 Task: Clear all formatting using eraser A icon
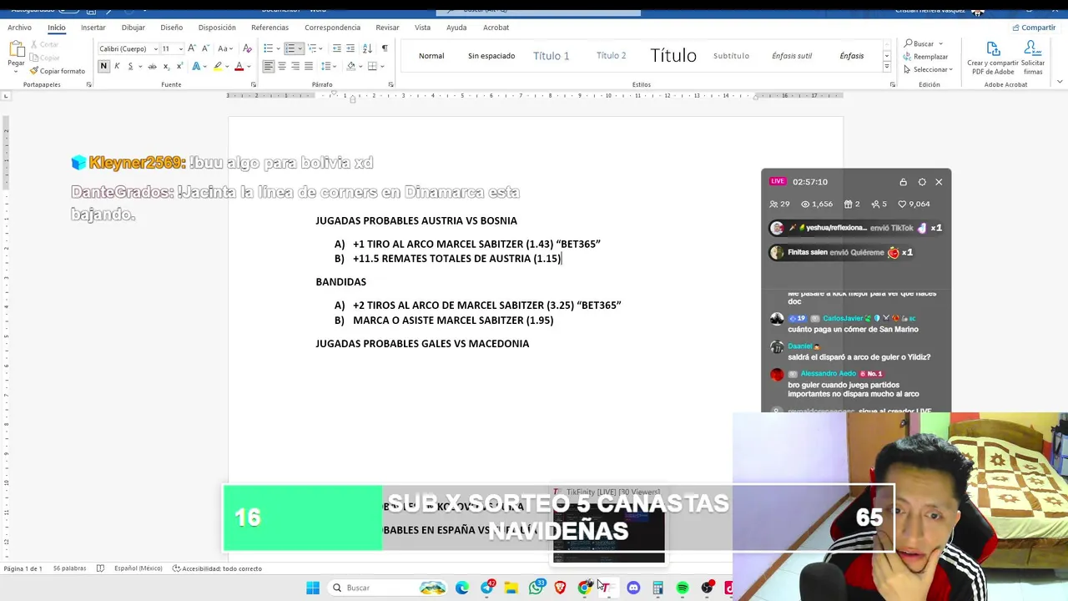tap(247, 48)
